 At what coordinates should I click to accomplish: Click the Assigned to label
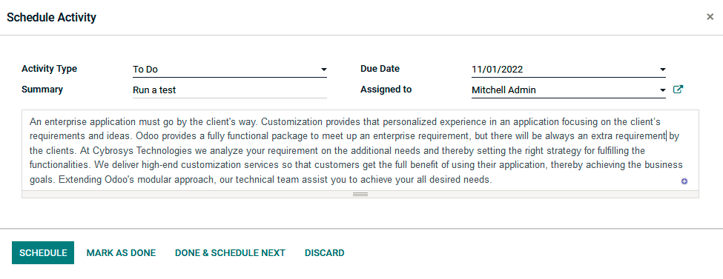[x=386, y=90]
